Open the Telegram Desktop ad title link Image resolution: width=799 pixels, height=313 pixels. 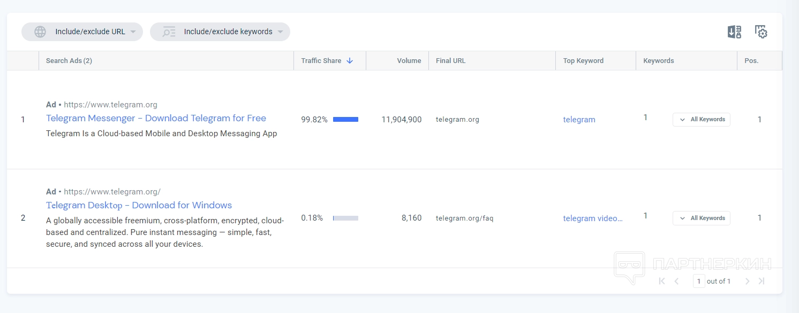139,206
